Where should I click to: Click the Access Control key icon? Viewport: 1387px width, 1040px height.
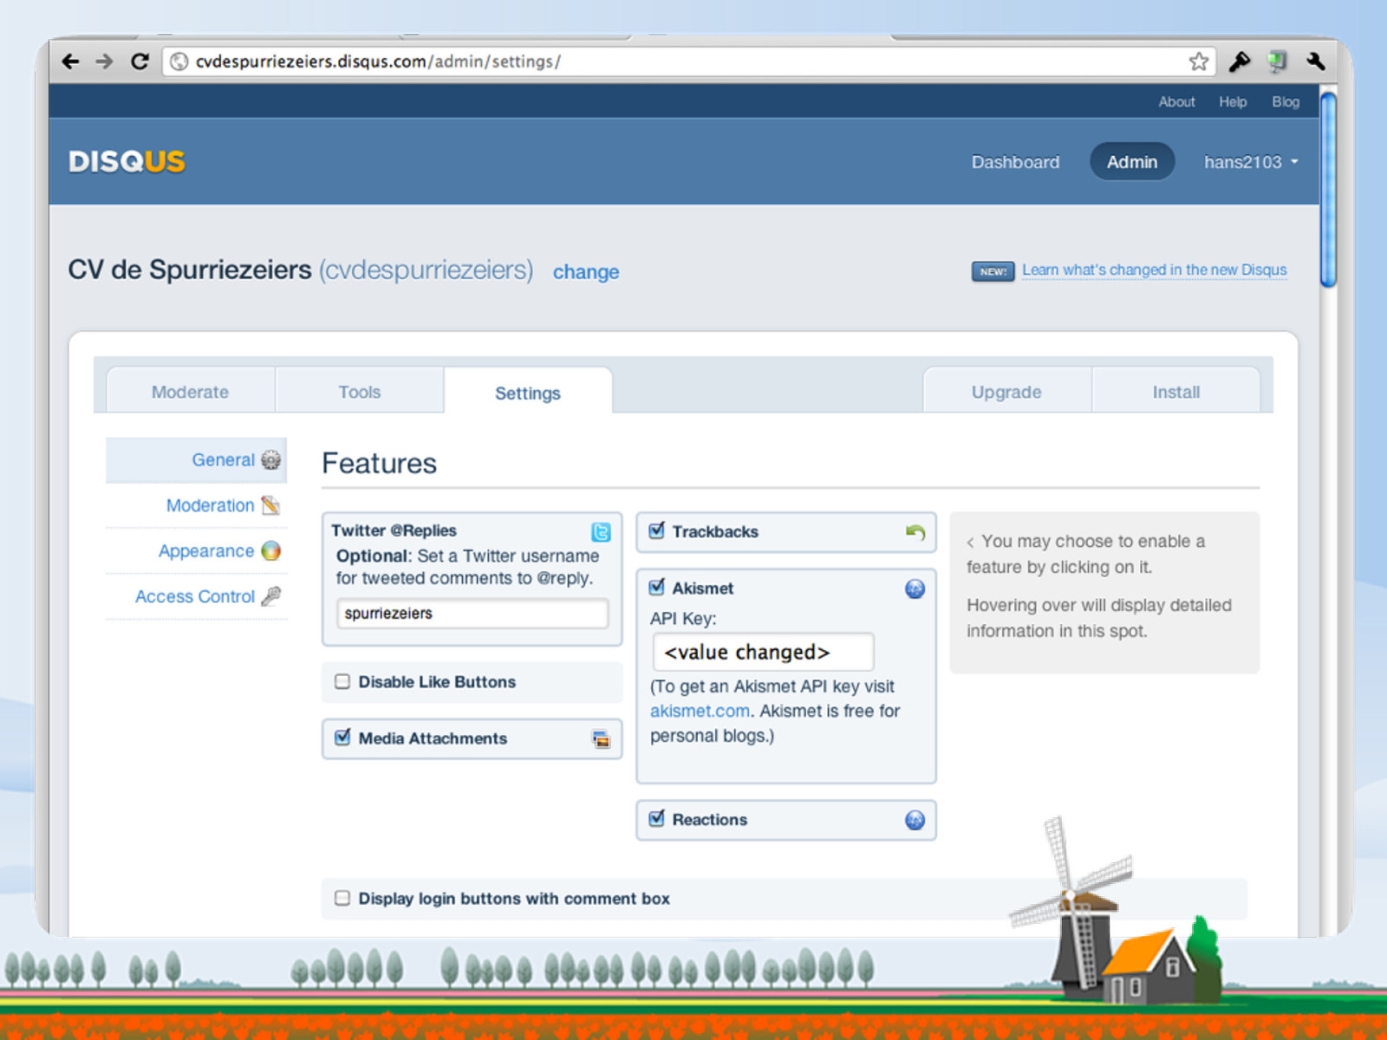[271, 596]
